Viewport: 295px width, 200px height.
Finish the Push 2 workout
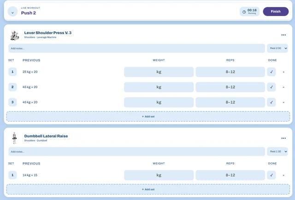click(x=276, y=12)
